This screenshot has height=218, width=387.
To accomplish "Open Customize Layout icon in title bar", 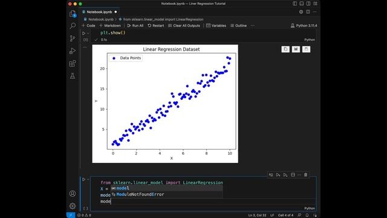I will point(316,4).
